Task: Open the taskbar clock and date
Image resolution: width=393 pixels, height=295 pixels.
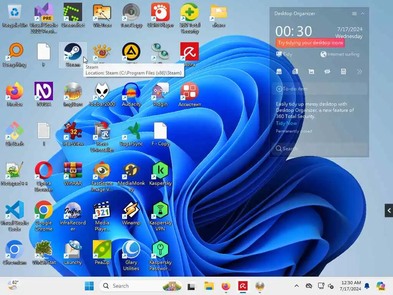Action: (x=350, y=286)
